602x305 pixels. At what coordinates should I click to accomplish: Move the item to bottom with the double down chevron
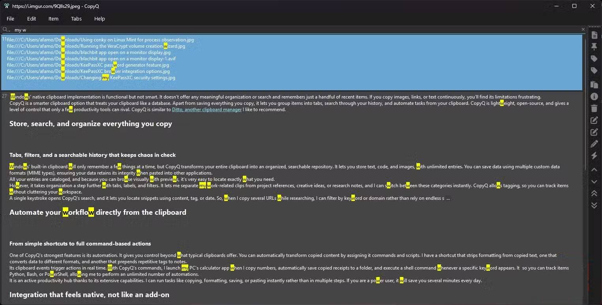tap(594, 205)
